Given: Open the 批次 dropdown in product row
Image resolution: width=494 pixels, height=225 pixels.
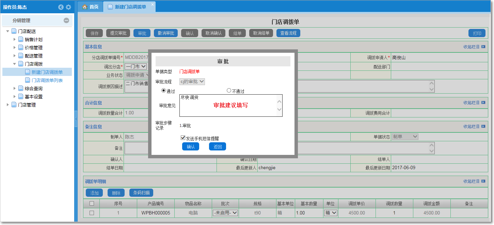Looking at the screenshot, I should point(225,213).
